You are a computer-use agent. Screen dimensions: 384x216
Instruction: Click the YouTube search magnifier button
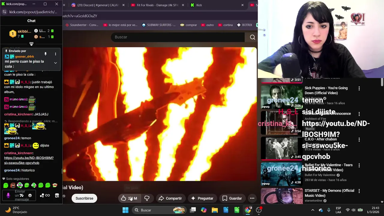(252, 37)
